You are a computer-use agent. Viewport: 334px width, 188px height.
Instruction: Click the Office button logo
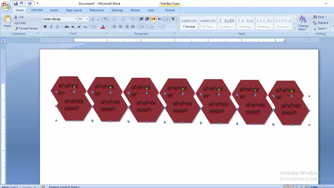[x=5, y=6]
